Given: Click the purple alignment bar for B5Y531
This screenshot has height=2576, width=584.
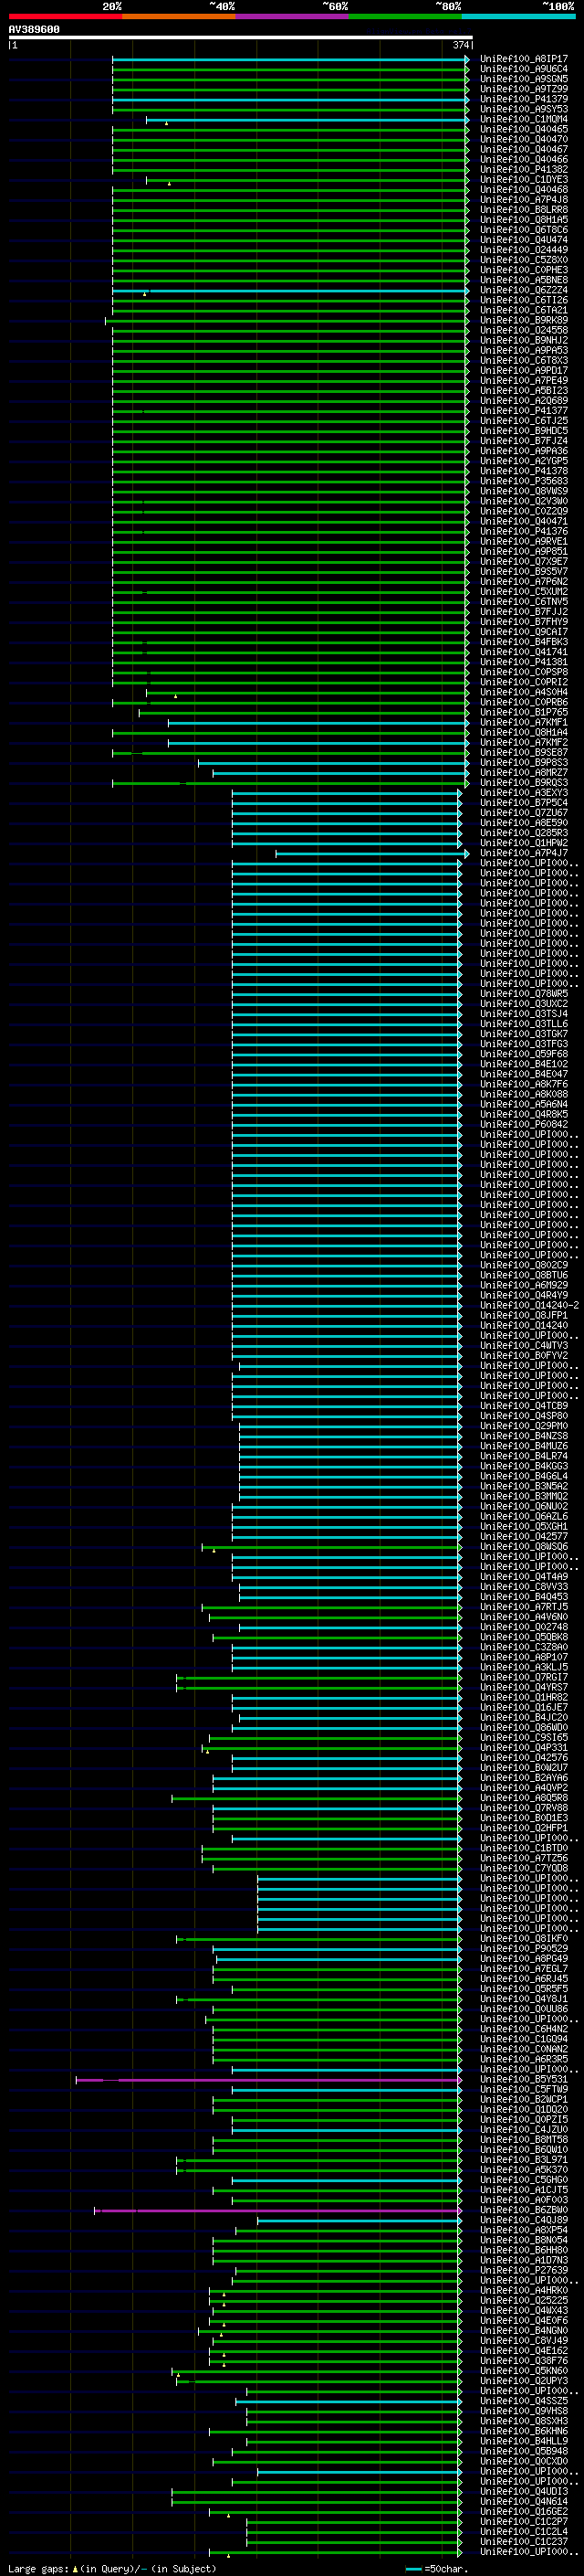Looking at the screenshot, I should click(268, 2080).
